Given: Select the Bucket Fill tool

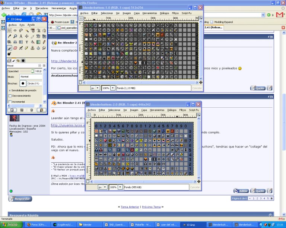Looking at the screenshot, I should point(32,42).
